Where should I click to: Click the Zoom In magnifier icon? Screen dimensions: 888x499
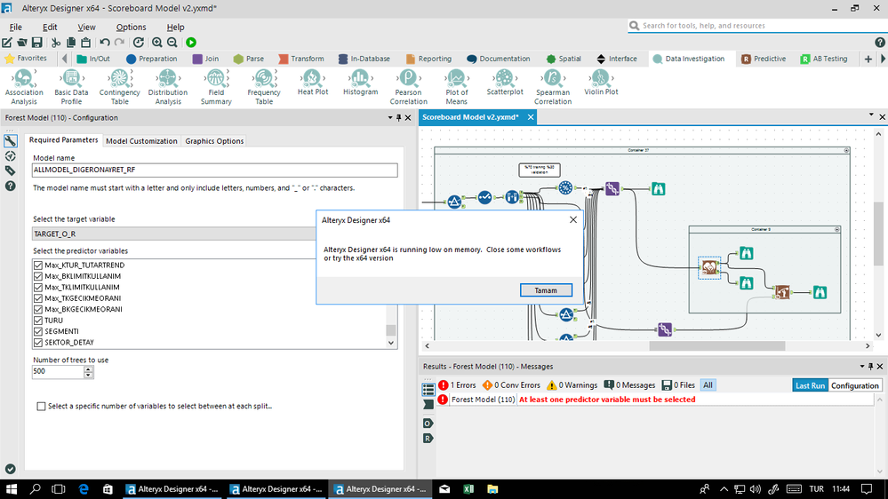point(156,43)
